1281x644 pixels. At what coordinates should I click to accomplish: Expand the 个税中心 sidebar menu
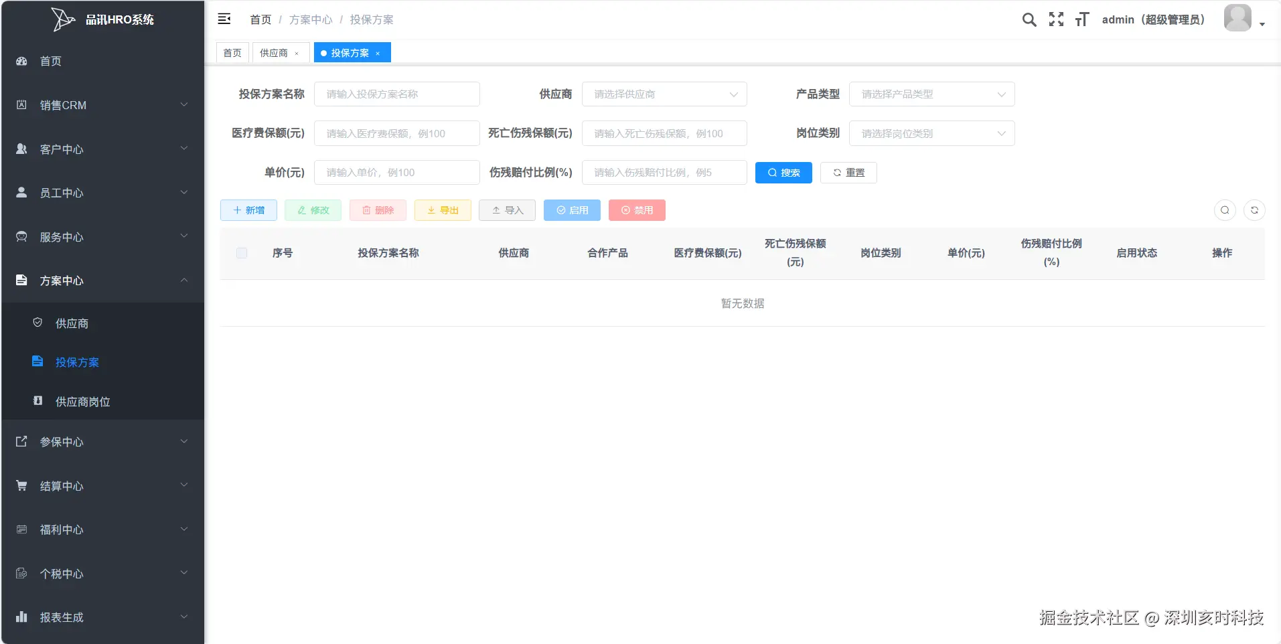click(102, 574)
